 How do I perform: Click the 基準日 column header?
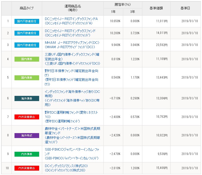(185, 8)
